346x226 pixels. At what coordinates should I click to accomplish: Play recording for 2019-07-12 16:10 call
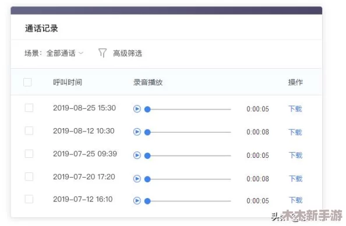pyautogui.click(x=137, y=200)
